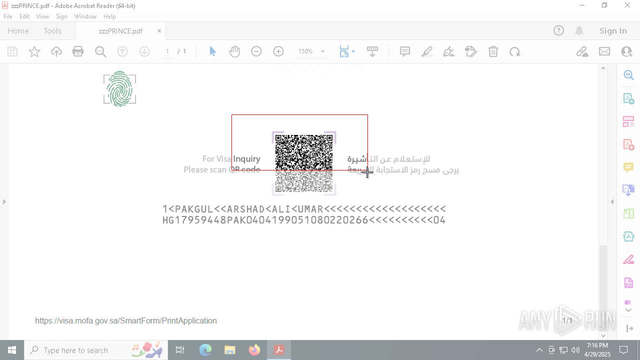
Task: Click scroll up arrow of the document
Action: point(603,68)
